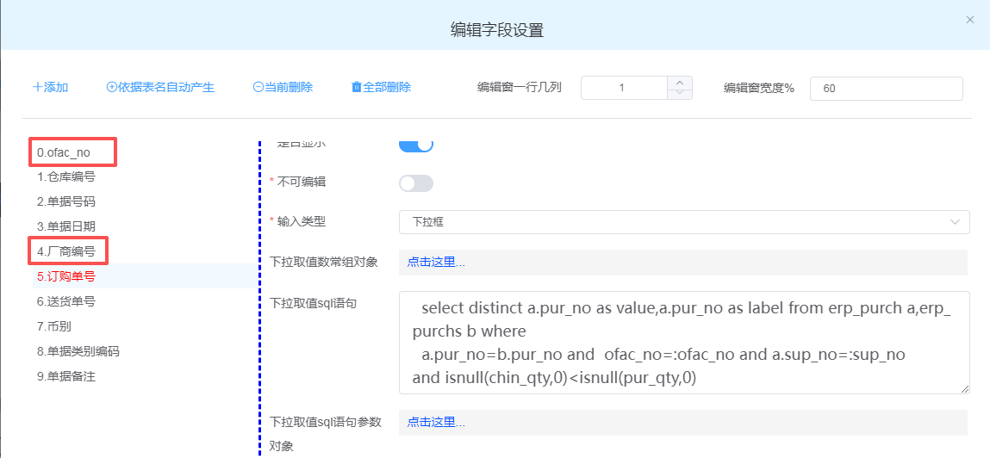Select the 1.仓库编号 field
This screenshot has height=458, width=990.
pos(65,177)
